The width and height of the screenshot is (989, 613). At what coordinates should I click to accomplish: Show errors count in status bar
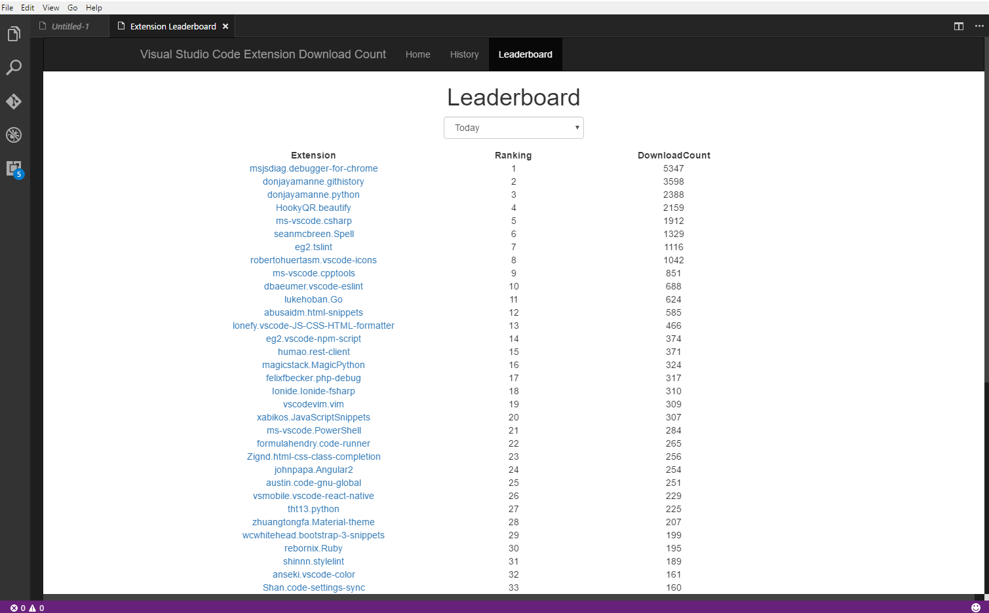[x=18, y=608]
